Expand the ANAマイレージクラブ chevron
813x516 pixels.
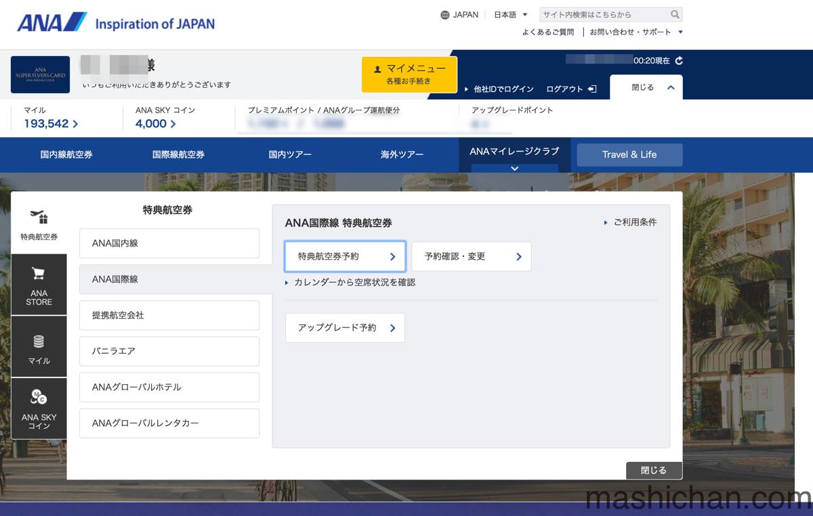(x=515, y=168)
